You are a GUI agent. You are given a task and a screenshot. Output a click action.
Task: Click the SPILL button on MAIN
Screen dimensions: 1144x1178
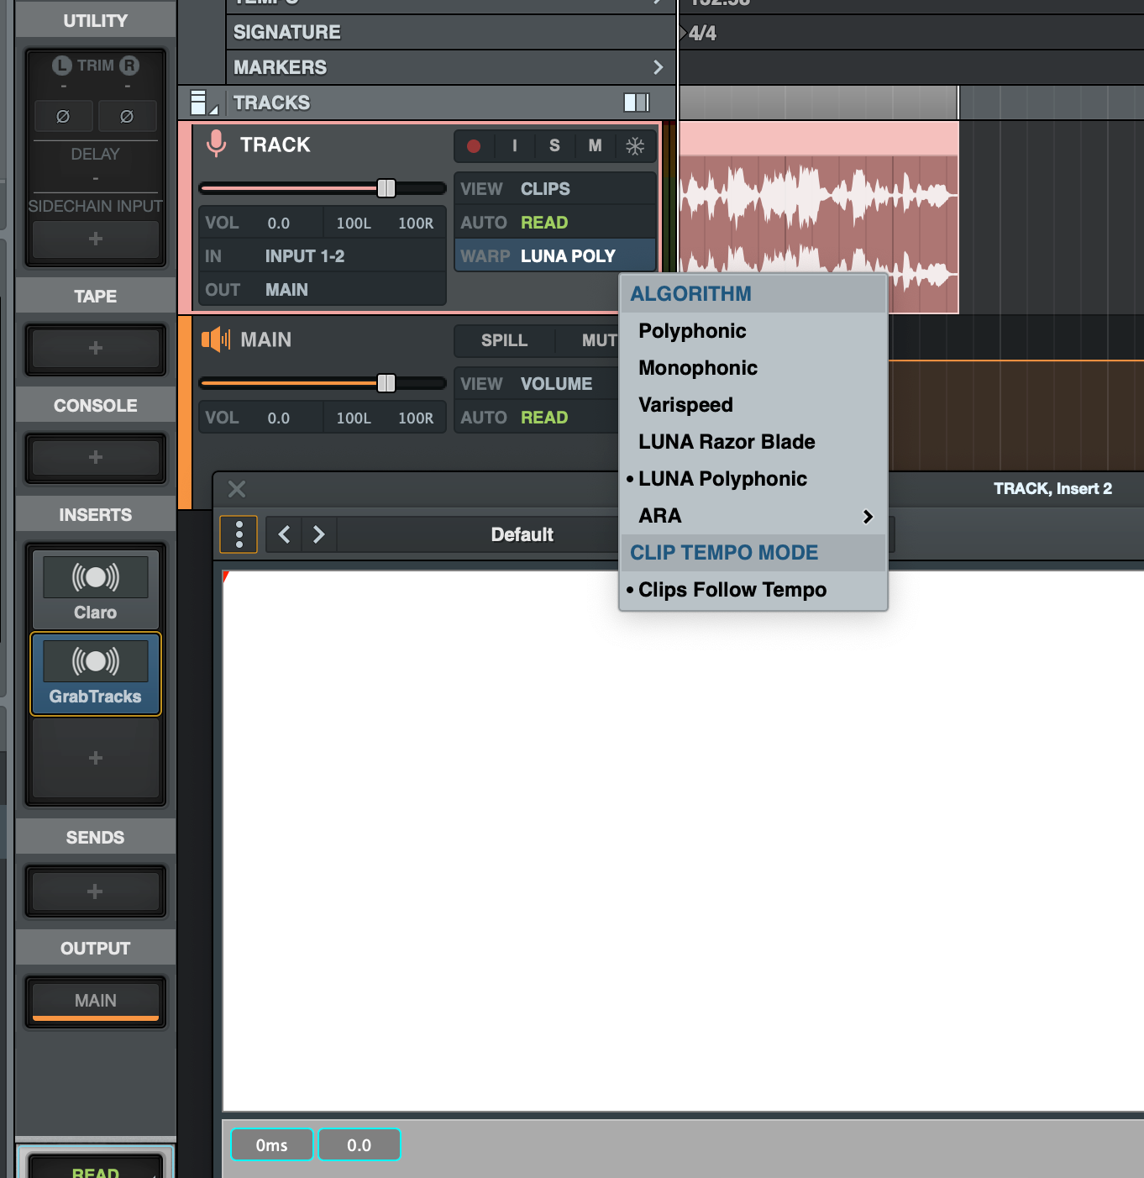[504, 340]
